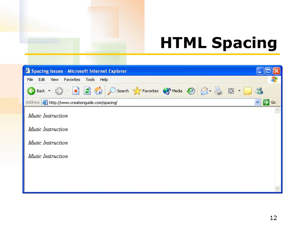Screen dimensions: 300x225
Task: Open the Search magnifier button
Action: click(118, 91)
